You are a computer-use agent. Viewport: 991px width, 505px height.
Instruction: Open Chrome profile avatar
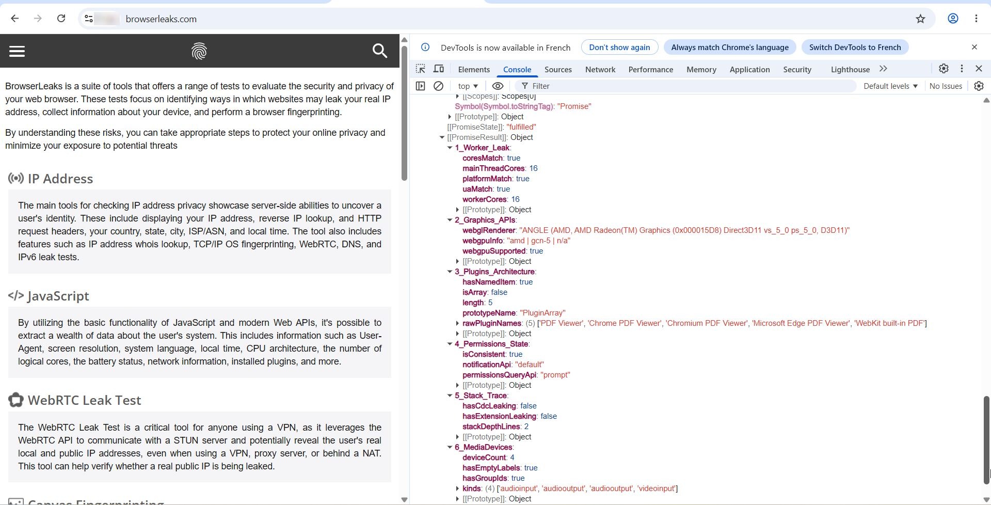953,19
